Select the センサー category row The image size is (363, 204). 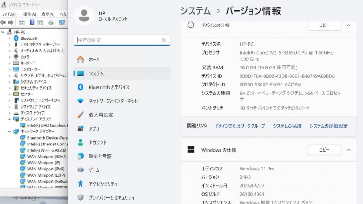27,94
